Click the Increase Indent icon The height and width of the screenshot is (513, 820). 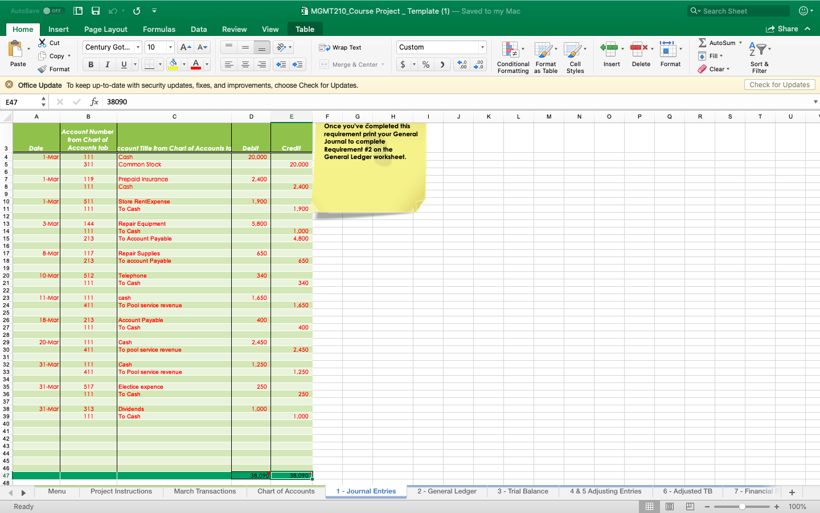pos(298,64)
